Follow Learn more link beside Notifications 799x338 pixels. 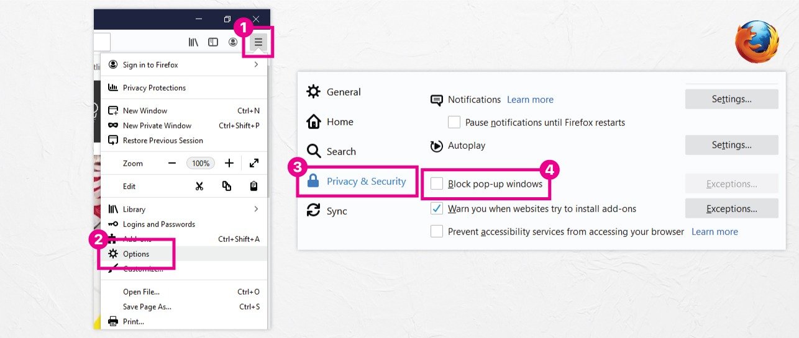tap(530, 99)
